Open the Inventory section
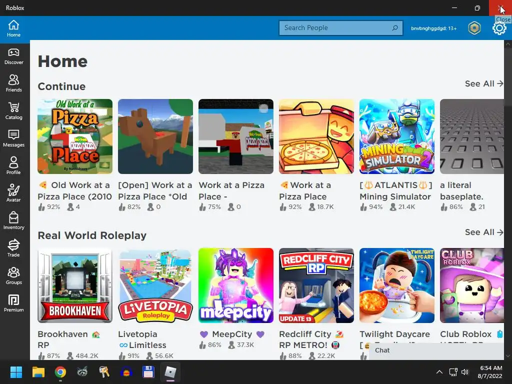Image resolution: width=512 pixels, height=384 pixels. pyautogui.click(x=13, y=220)
